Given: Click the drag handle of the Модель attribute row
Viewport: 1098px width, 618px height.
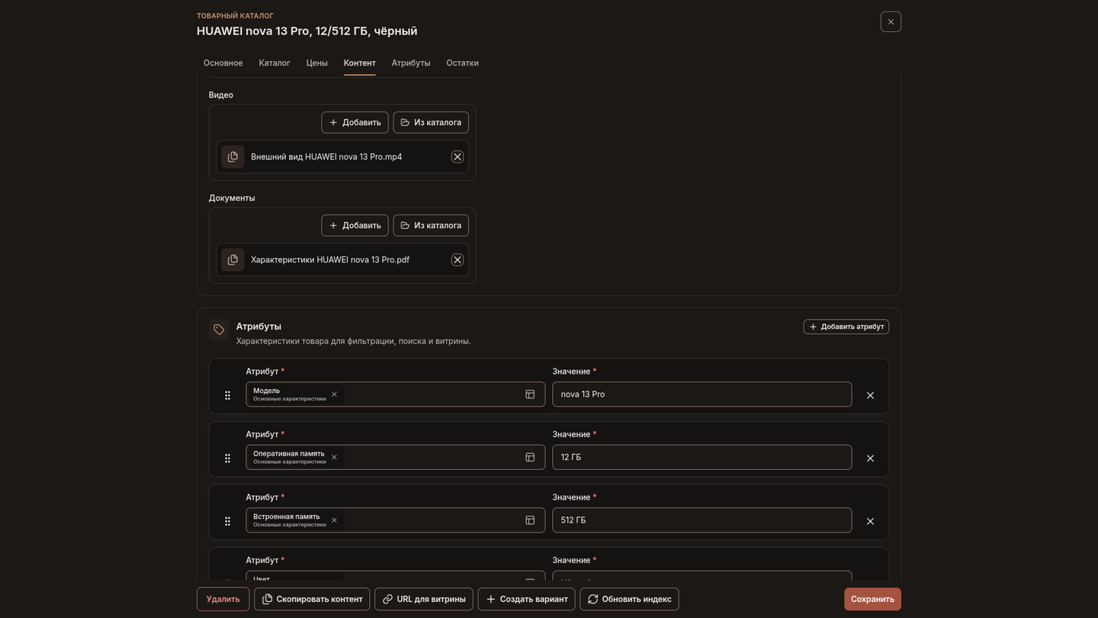Looking at the screenshot, I should point(227,395).
